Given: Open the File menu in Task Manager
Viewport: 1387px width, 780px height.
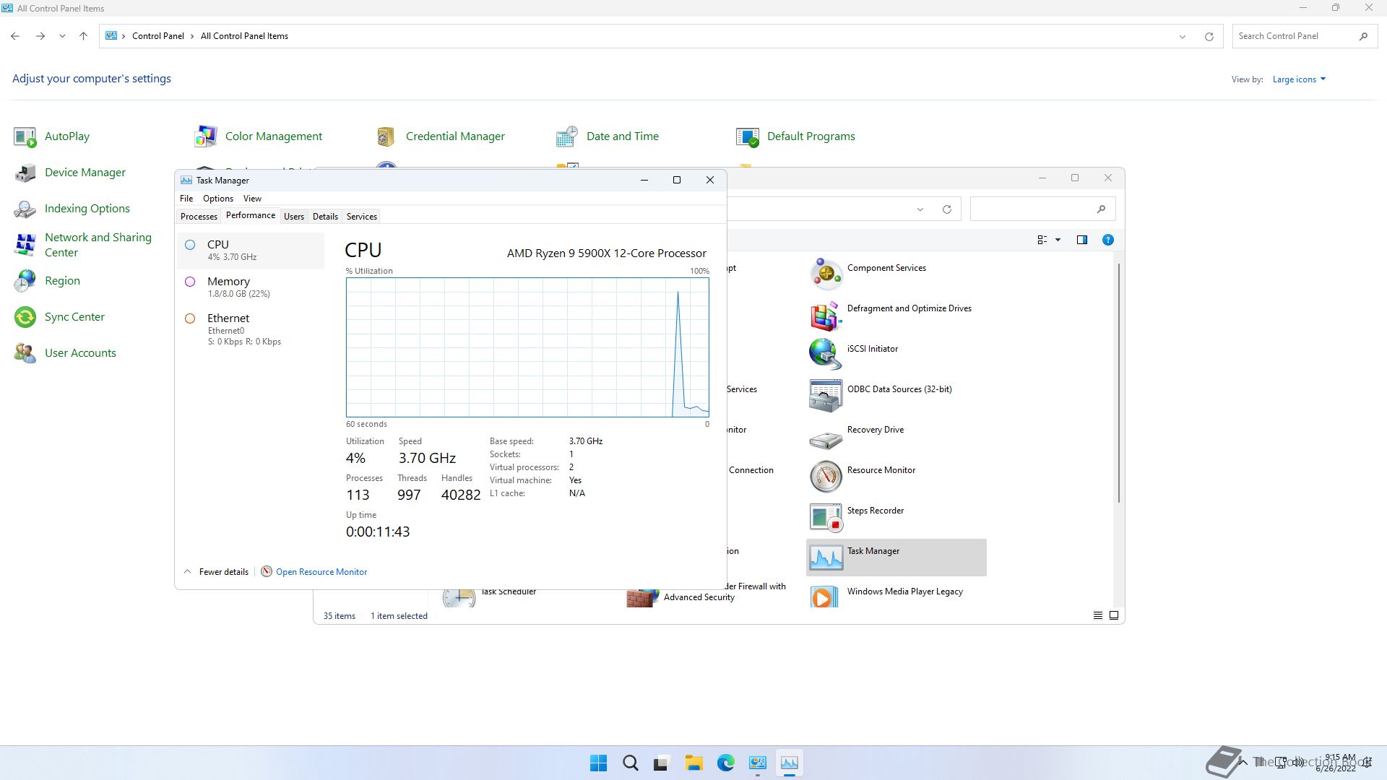Looking at the screenshot, I should (186, 199).
